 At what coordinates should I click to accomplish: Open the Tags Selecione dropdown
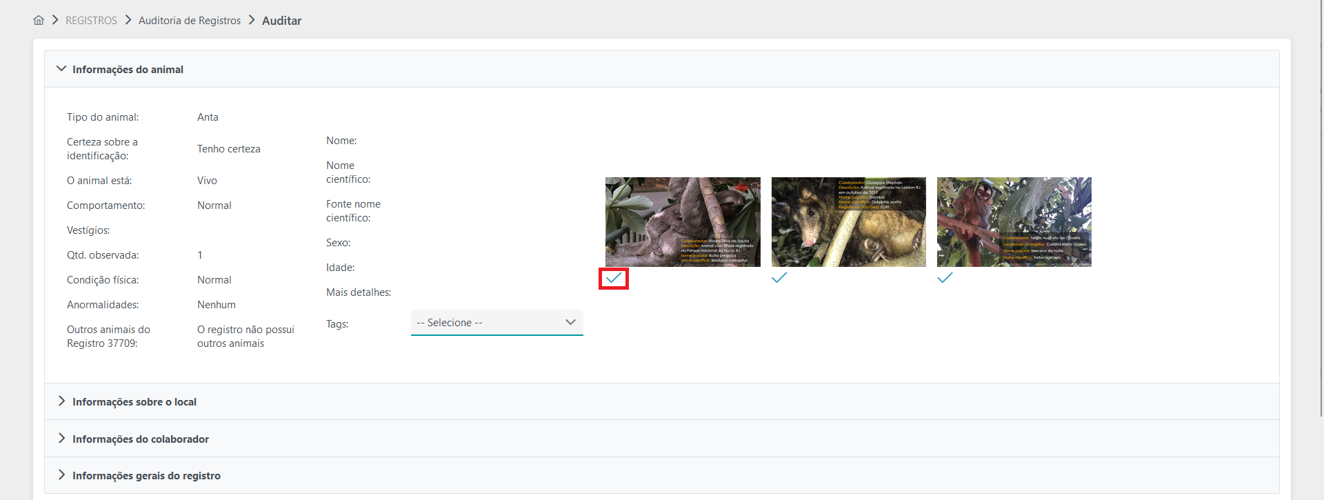497,323
